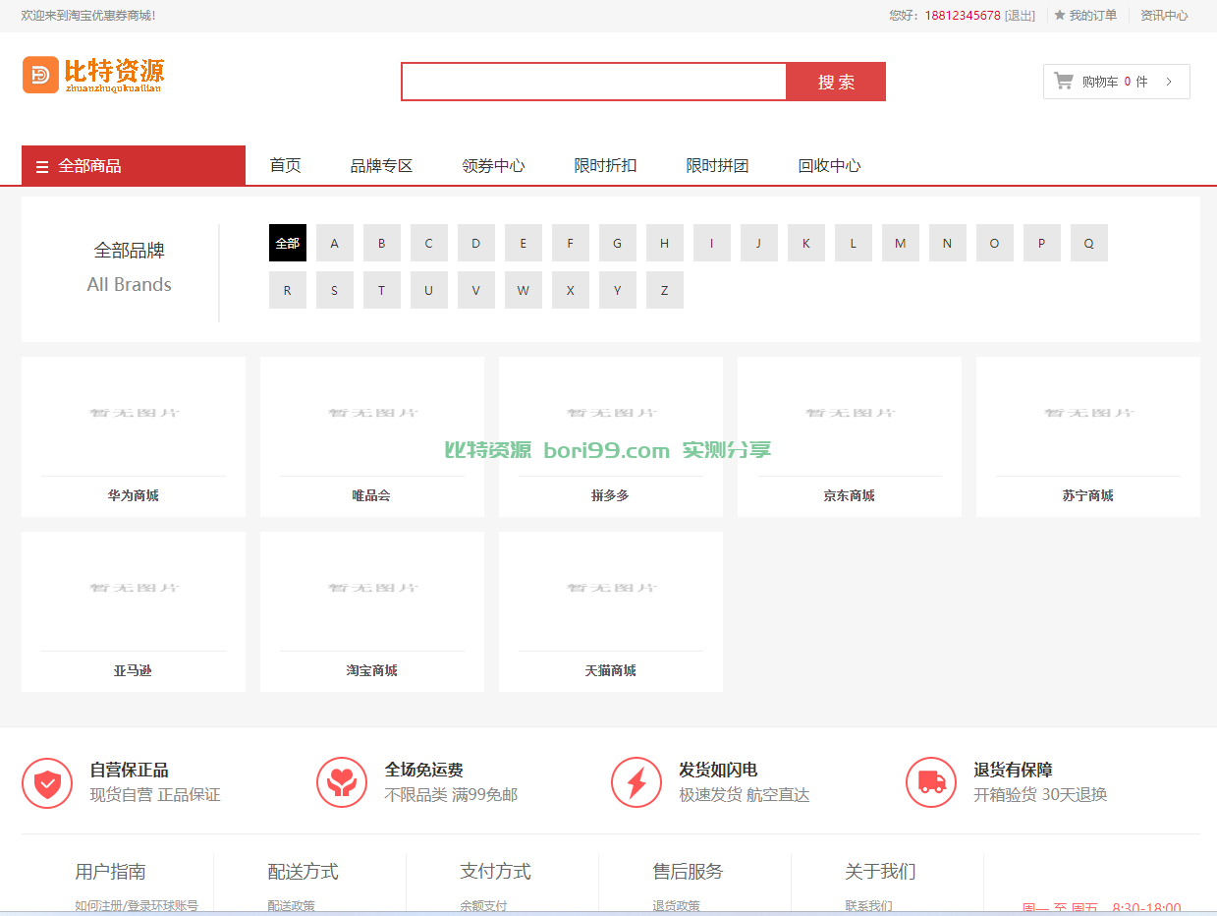Click the 全场免运费 heart-hands icon
This screenshot has width=1217, height=916.
tap(342, 783)
